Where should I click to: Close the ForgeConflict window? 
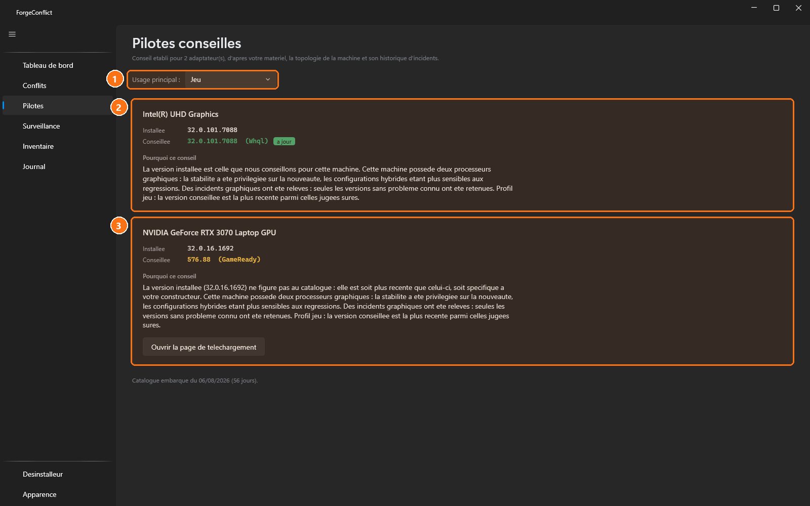[x=798, y=8]
